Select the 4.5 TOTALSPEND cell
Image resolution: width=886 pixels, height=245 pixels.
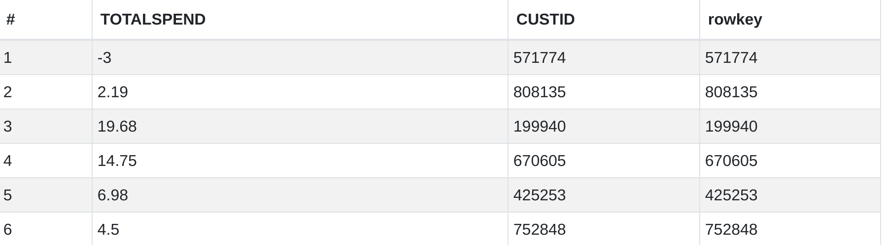[108, 230]
